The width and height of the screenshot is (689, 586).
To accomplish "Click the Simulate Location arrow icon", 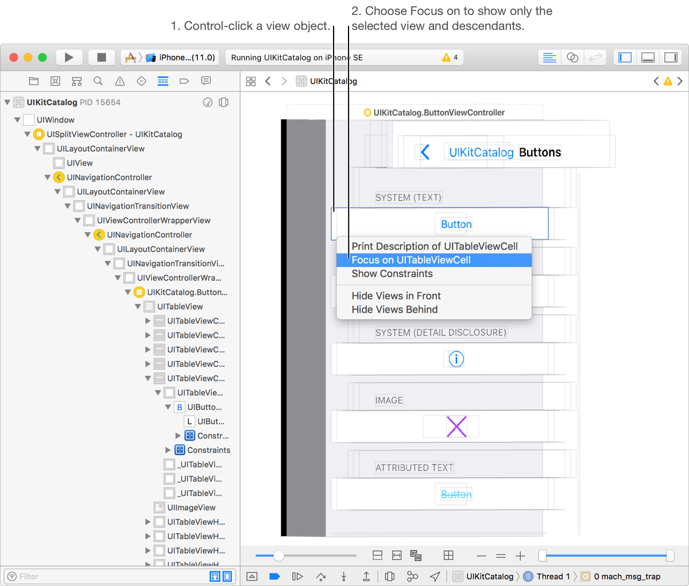I will (435, 576).
